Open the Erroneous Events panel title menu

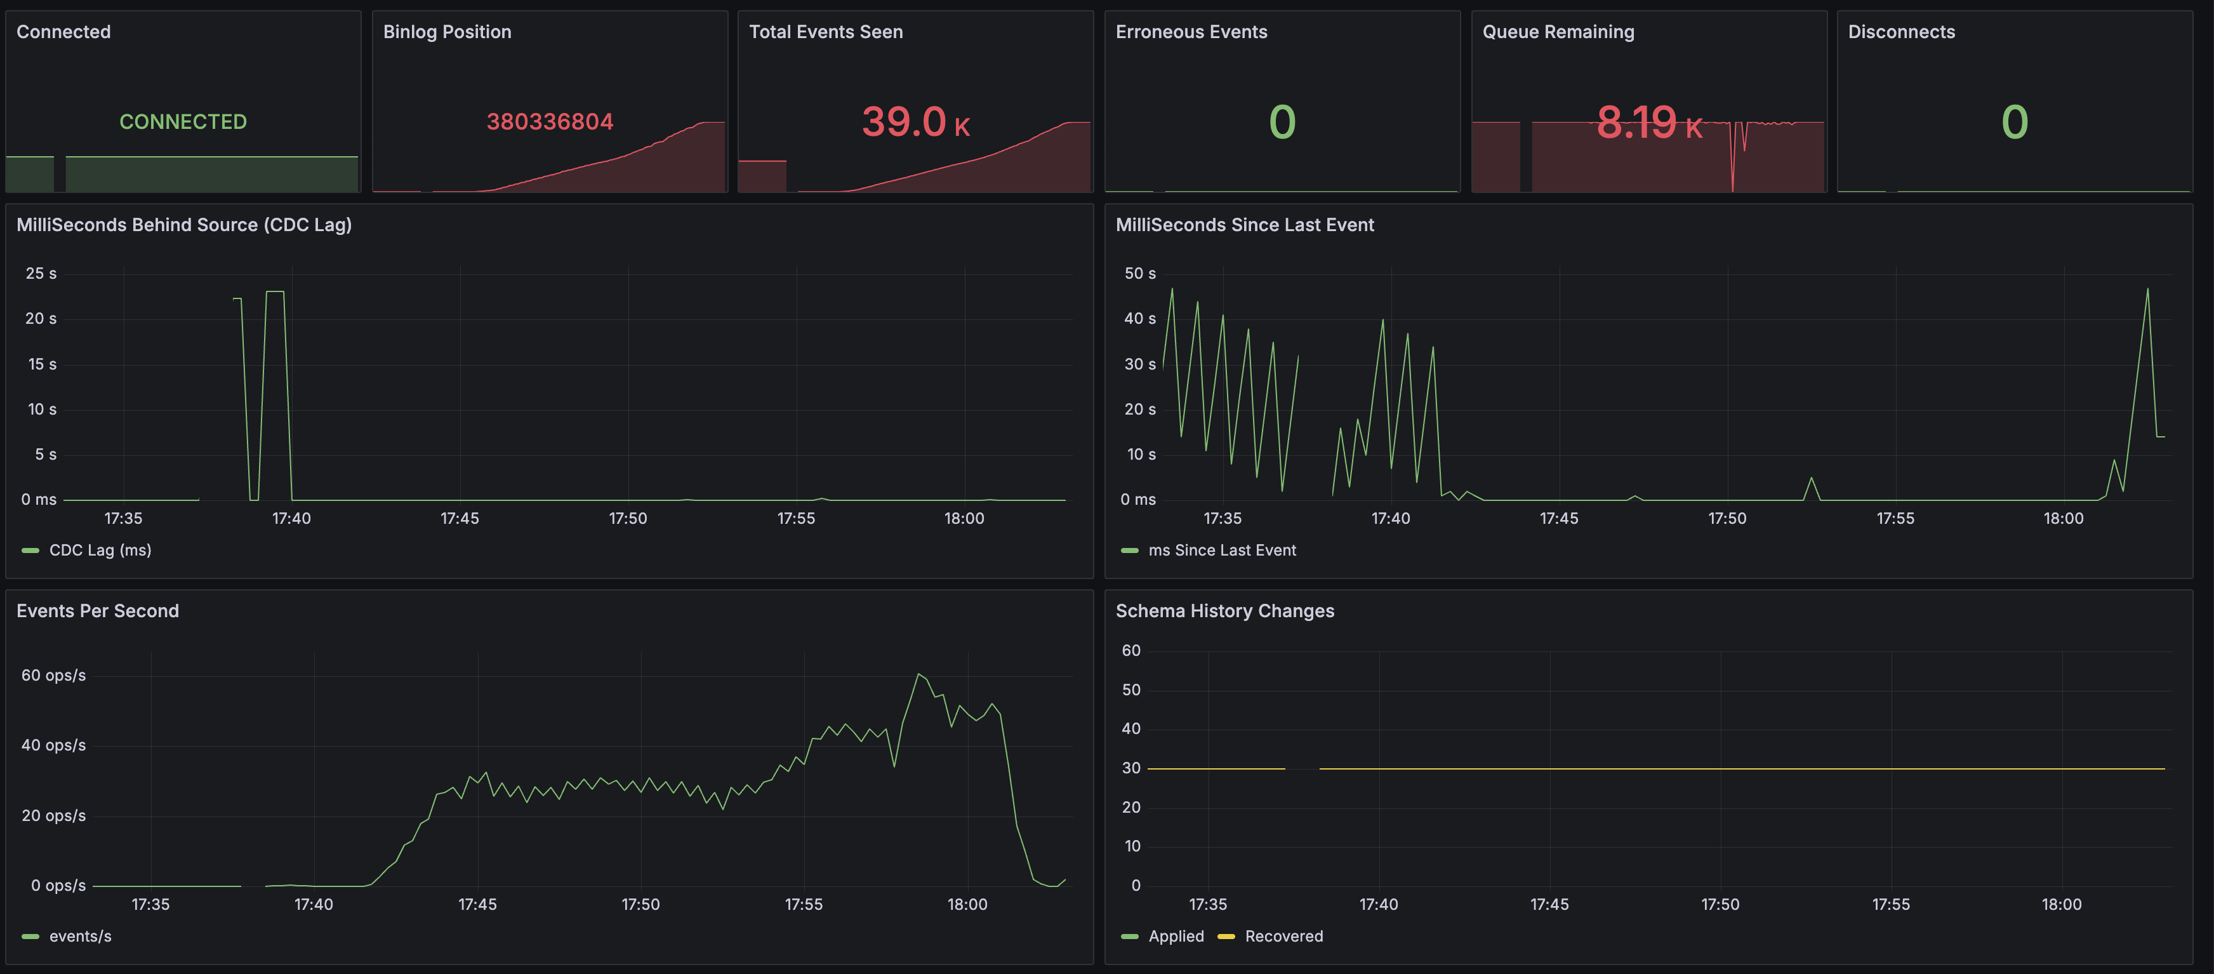click(1191, 32)
